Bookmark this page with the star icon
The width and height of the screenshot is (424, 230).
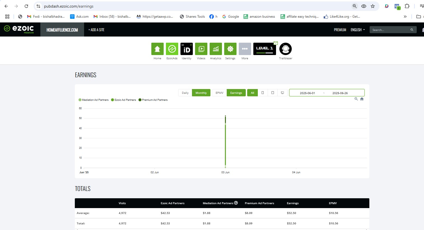pyautogui.click(x=373, y=6)
